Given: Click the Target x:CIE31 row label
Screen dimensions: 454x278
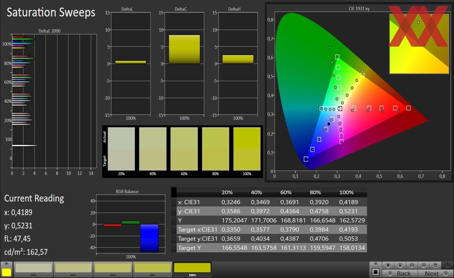Looking at the screenshot, I should click(198, 230).
